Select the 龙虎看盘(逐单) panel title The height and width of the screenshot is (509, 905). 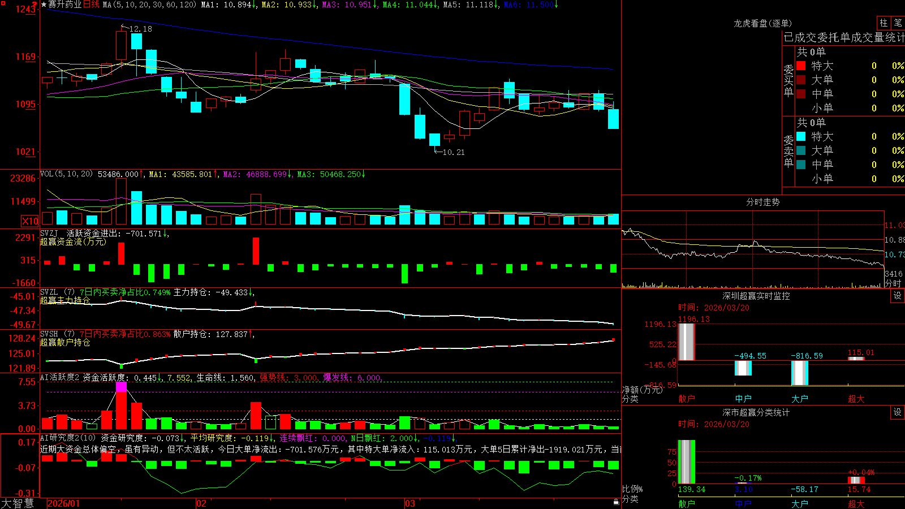click(x=762, y=23)
